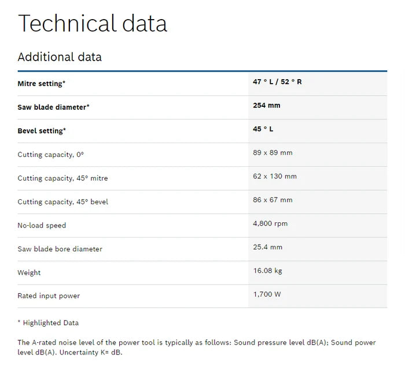Select the Mitre setting label

coord(41,84)
